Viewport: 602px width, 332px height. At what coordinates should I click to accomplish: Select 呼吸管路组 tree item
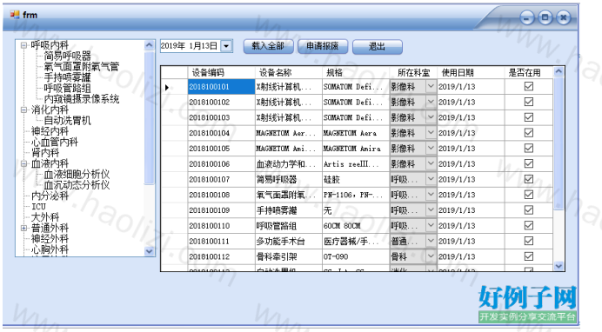[68, 88]
